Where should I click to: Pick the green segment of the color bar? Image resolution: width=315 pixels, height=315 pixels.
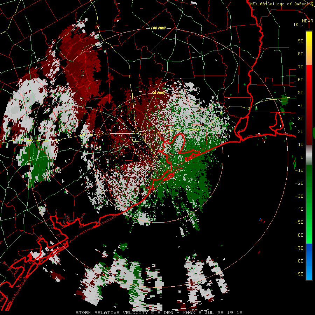pos(309,204)
